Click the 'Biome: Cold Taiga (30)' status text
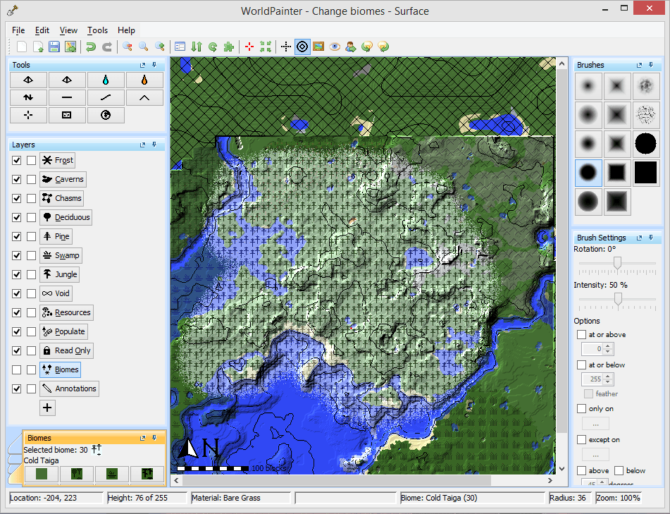The height and width of the screenshot is (514, 670). coord(439,498)
